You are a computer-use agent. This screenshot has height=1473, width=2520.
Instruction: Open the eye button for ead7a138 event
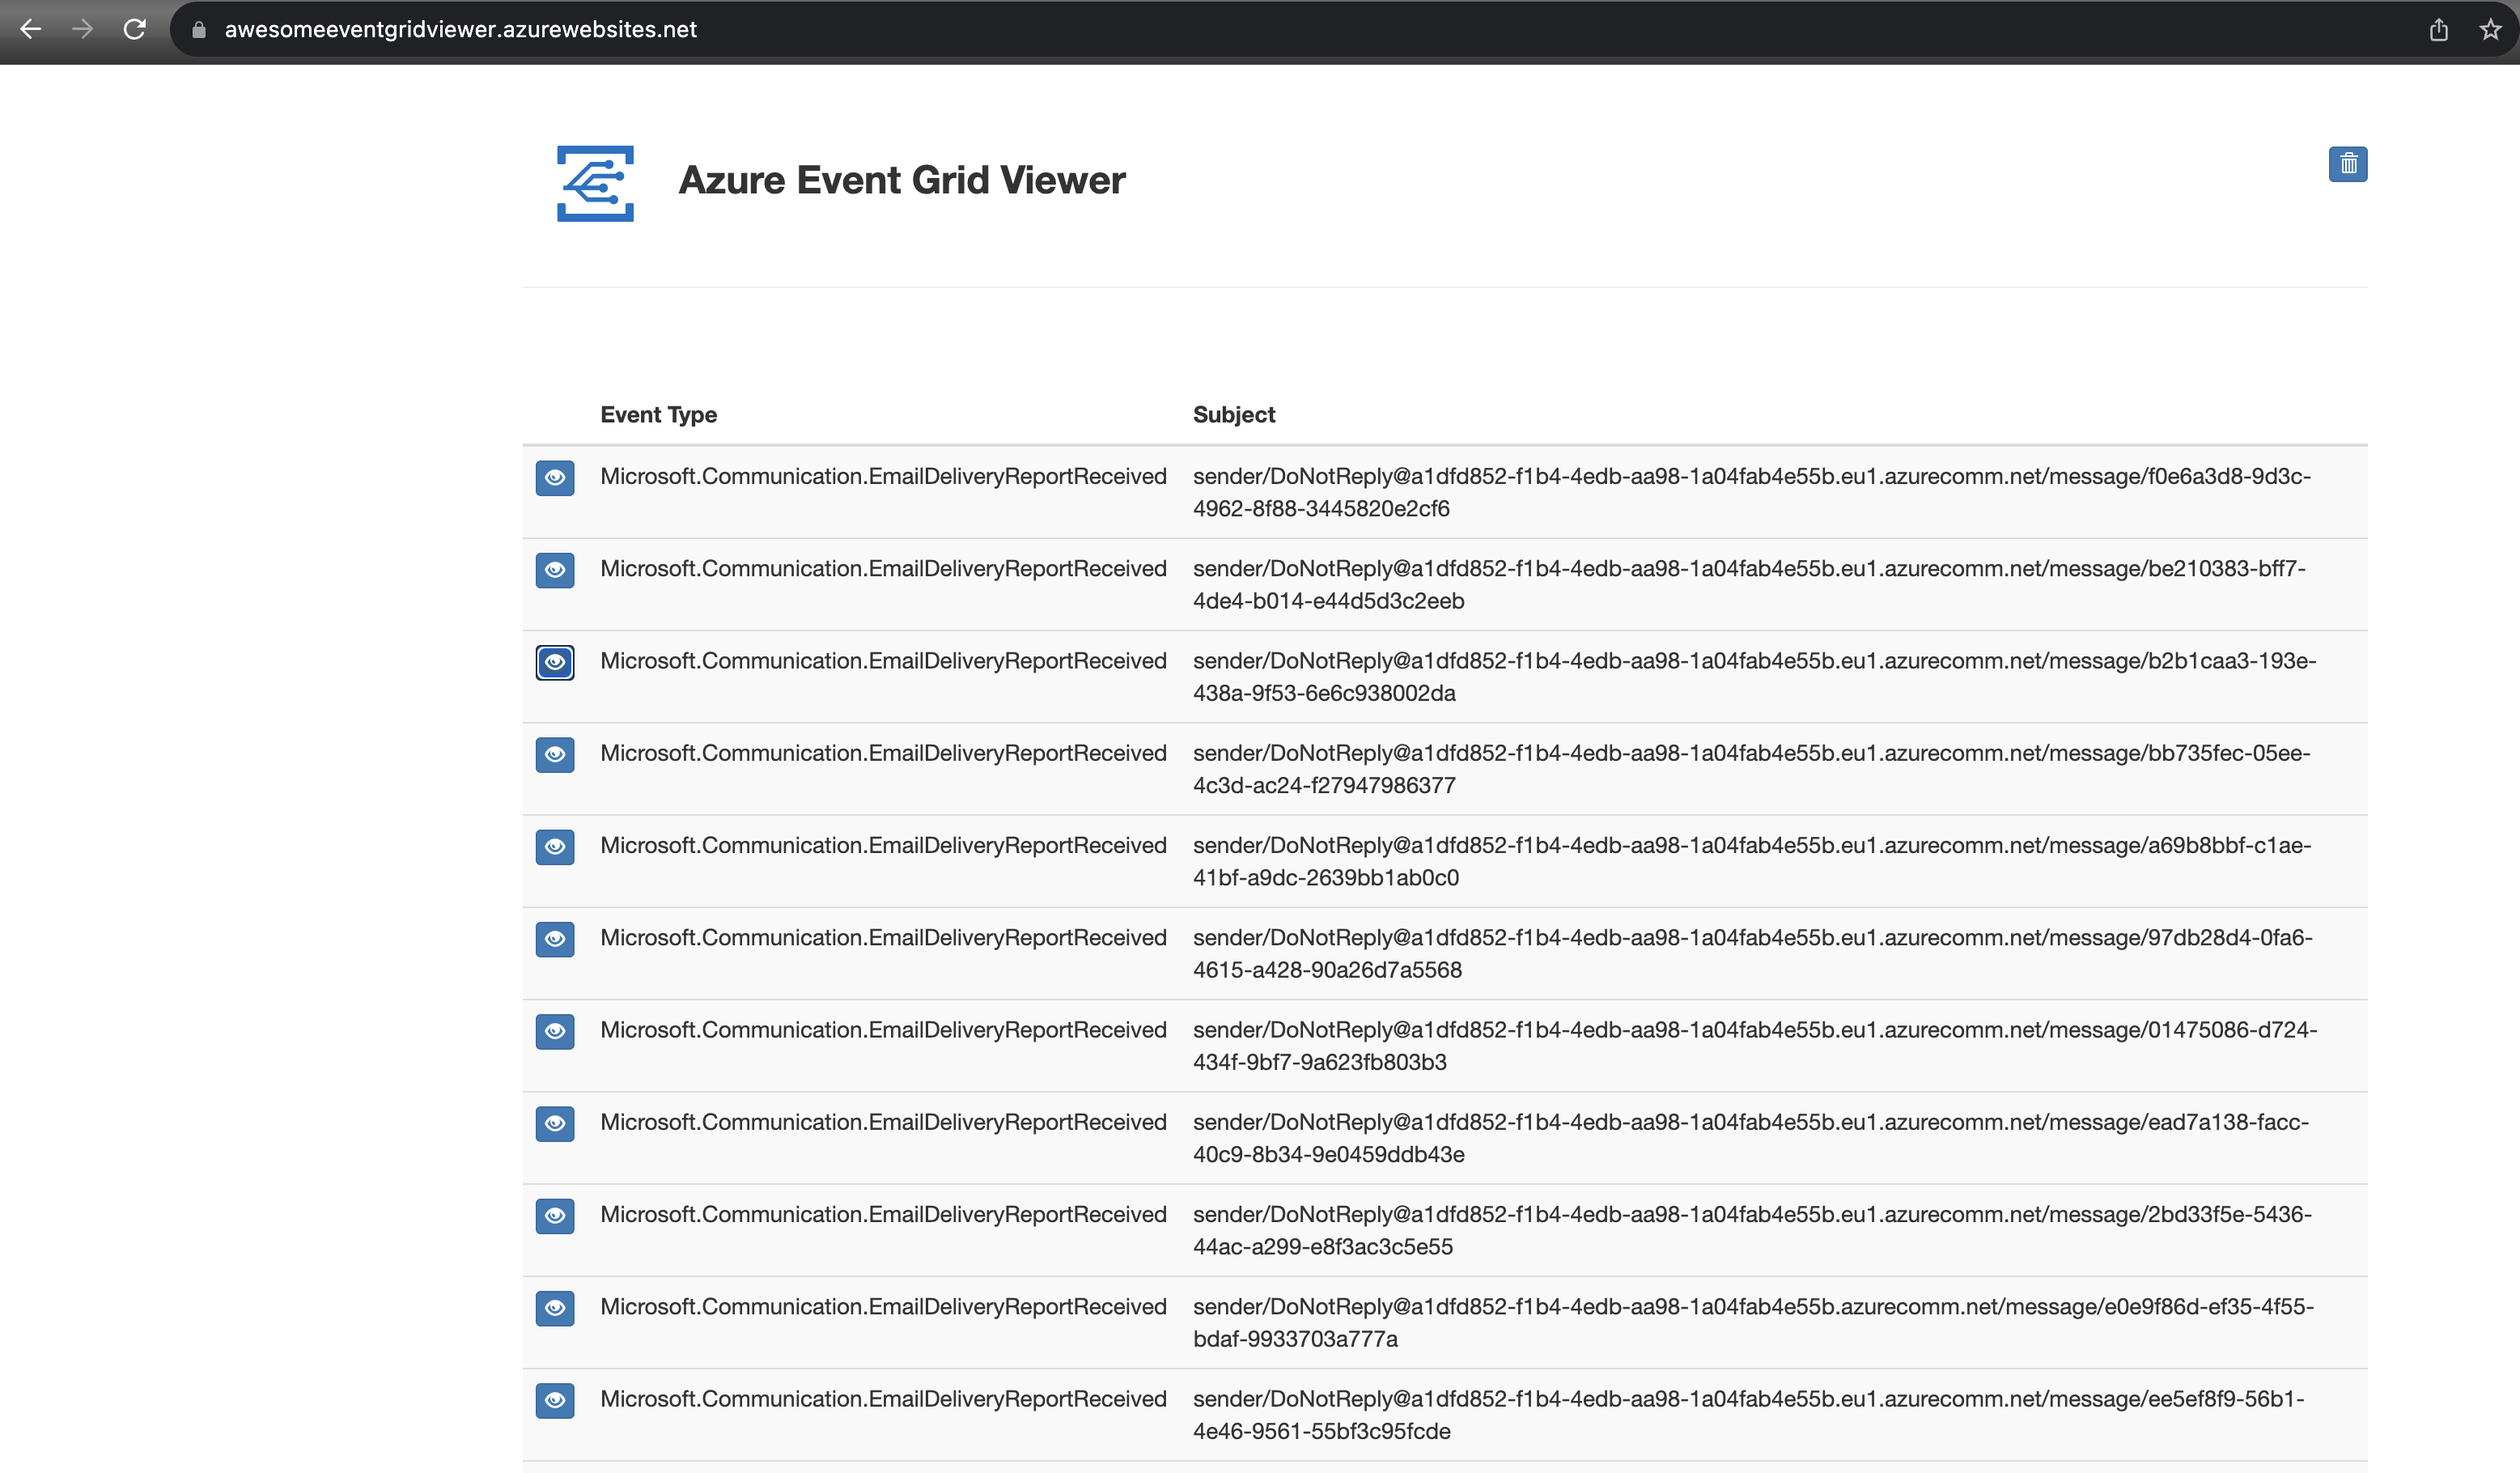point(555,1123)
